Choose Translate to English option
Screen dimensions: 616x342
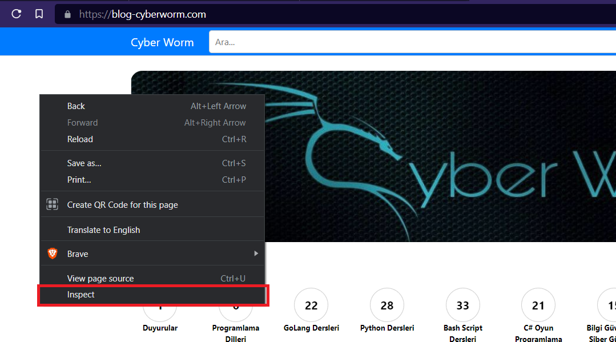103,230
